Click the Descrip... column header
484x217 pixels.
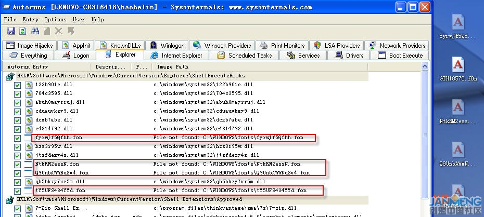tap(111, 66)
